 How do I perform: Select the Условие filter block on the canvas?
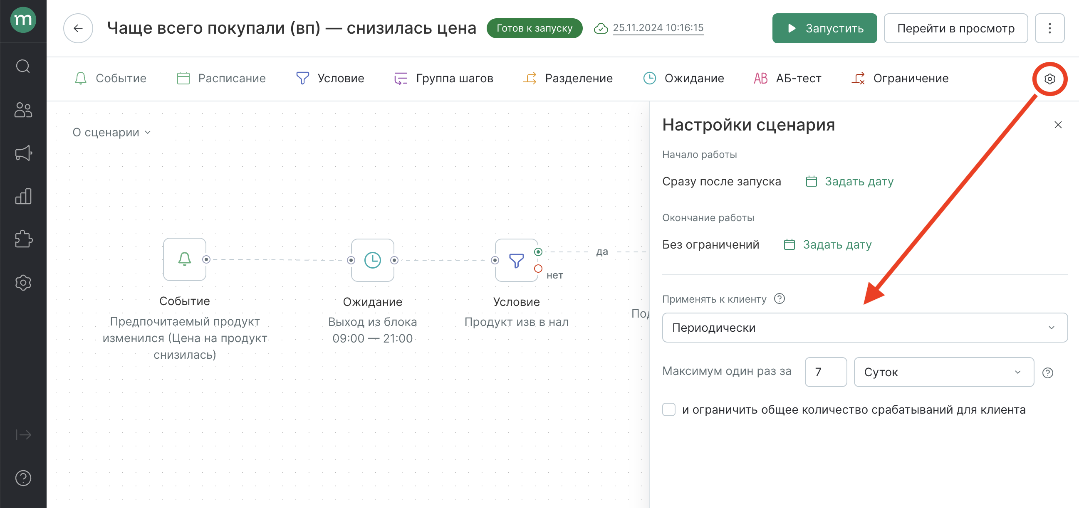point(516,260)
